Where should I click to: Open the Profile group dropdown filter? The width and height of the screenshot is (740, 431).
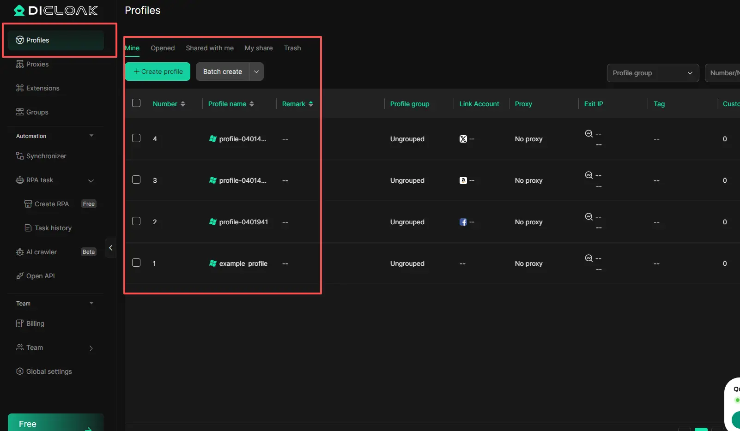[652, 73]
